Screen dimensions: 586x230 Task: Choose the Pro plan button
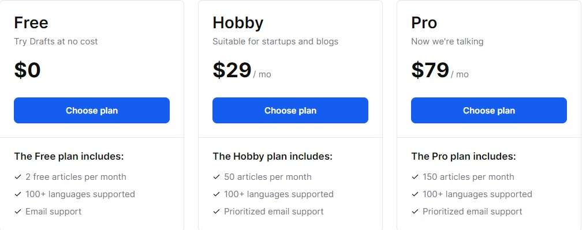tap(489, 111)
